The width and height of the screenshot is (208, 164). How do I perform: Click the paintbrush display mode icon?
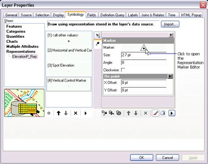[x=155, y=113]
